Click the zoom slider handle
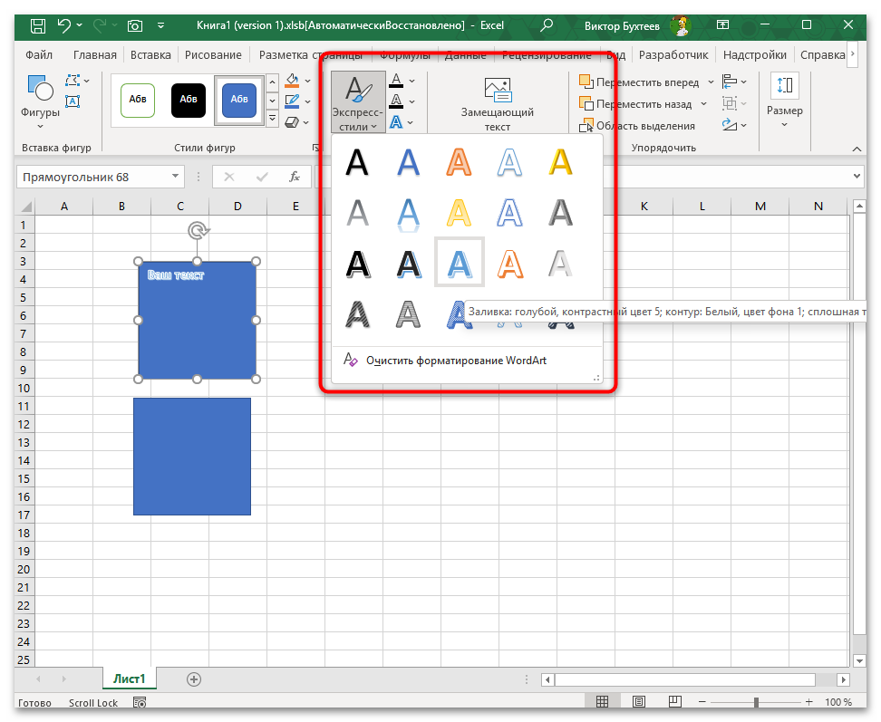 756,702
